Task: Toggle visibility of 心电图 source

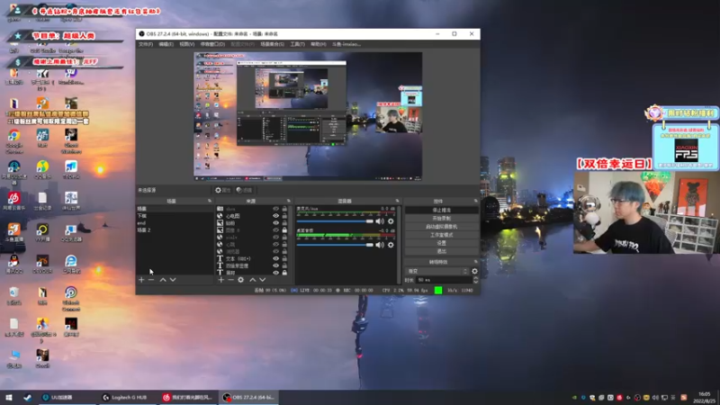Action: (275, 216)
